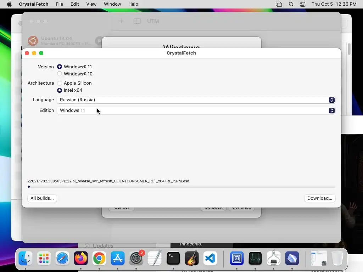Open GarageBand from the Dock

coord(192,258)
